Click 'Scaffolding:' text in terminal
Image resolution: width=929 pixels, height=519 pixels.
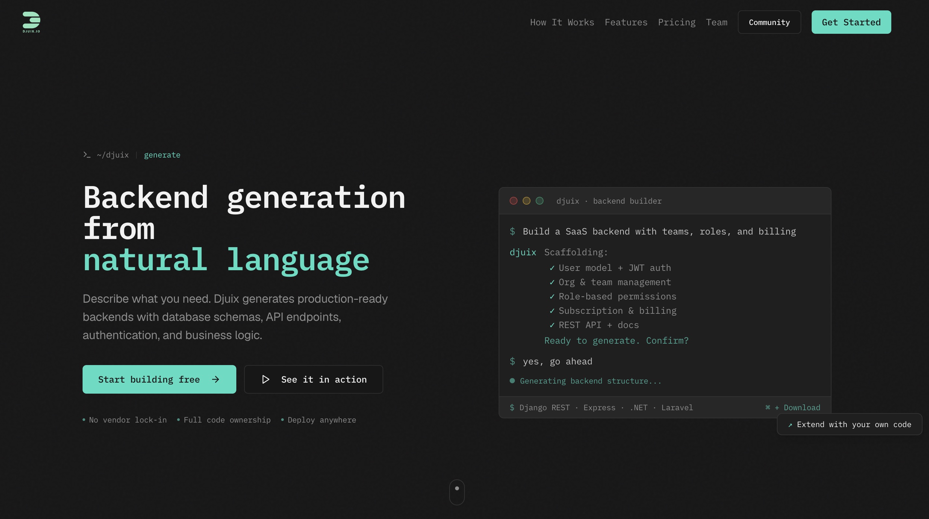click(x=576, y=252)
